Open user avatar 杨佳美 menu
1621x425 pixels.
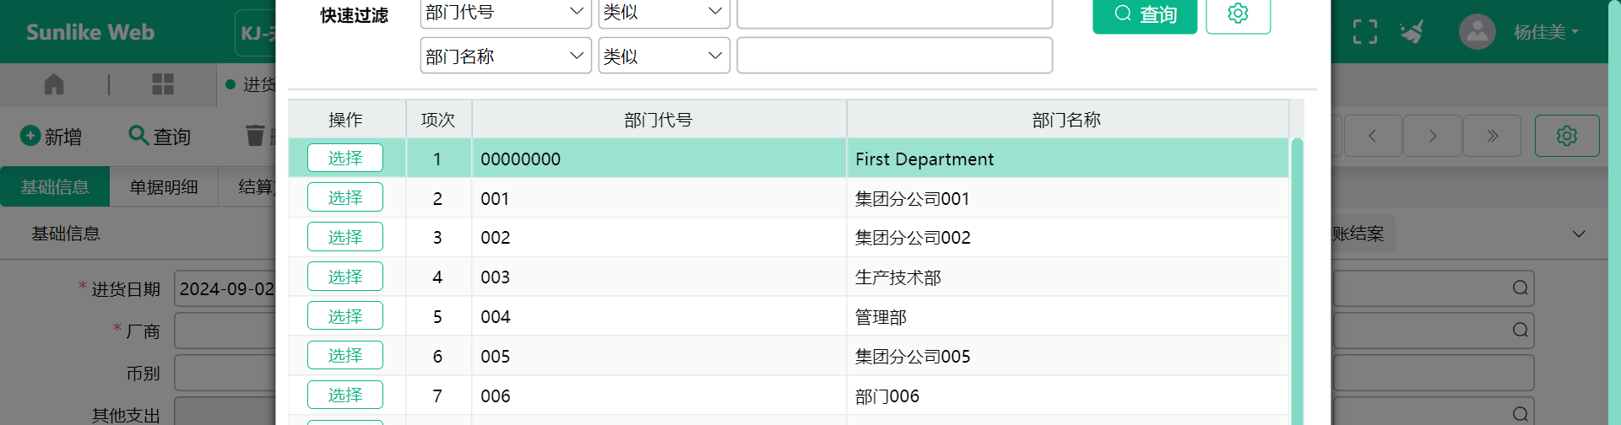pos(1520,32)
